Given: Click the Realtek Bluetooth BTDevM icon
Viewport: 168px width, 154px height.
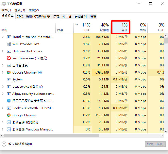Looking at the screenshot, I should point(9,108).
